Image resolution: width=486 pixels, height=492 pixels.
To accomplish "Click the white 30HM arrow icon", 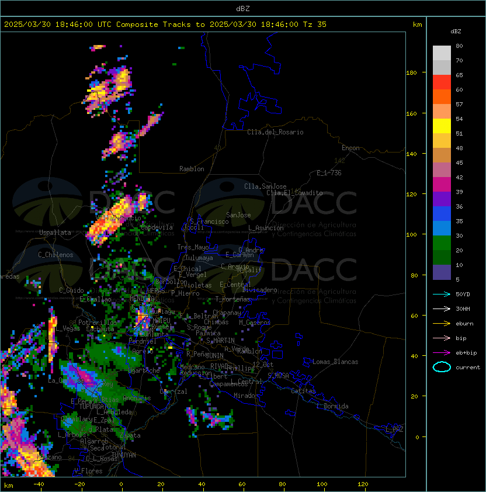I will [x=442, y=309].
